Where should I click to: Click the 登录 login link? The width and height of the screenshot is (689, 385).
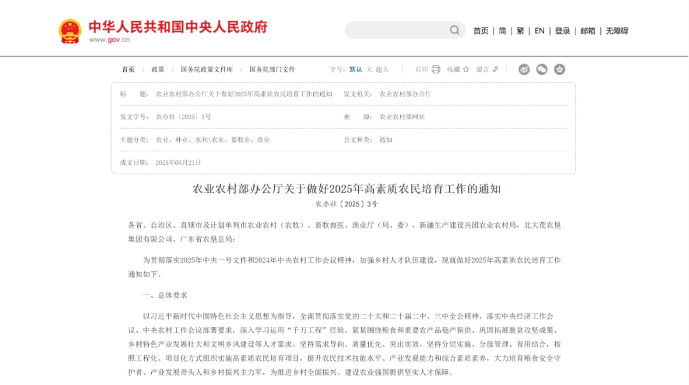562,31
